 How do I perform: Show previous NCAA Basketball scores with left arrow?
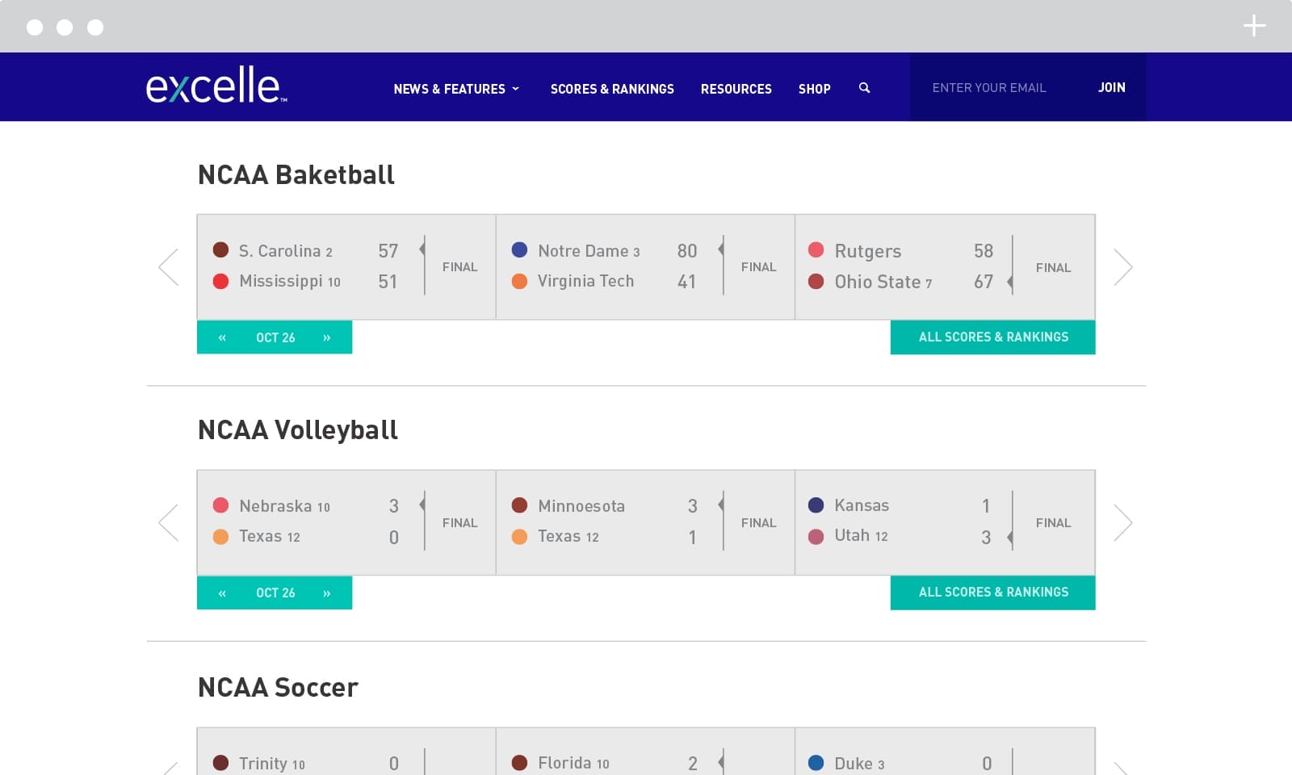click(x=169, y=267)
